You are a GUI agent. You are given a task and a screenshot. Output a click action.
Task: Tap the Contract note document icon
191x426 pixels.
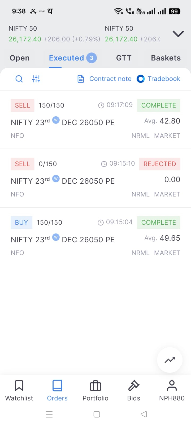point(81,79)
